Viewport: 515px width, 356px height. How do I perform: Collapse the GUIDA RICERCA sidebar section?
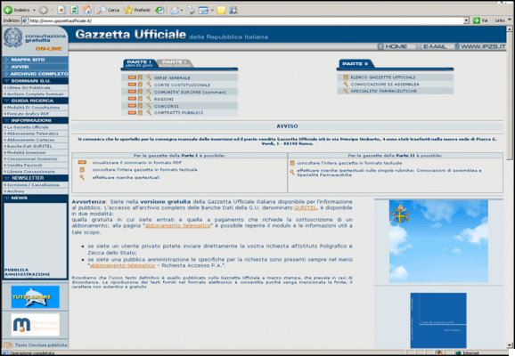point(35,101)
